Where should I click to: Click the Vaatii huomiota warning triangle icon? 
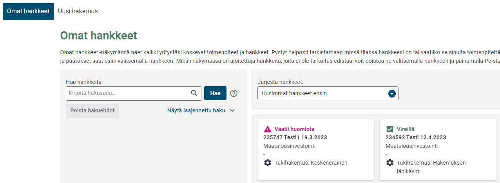pos(267,129)
